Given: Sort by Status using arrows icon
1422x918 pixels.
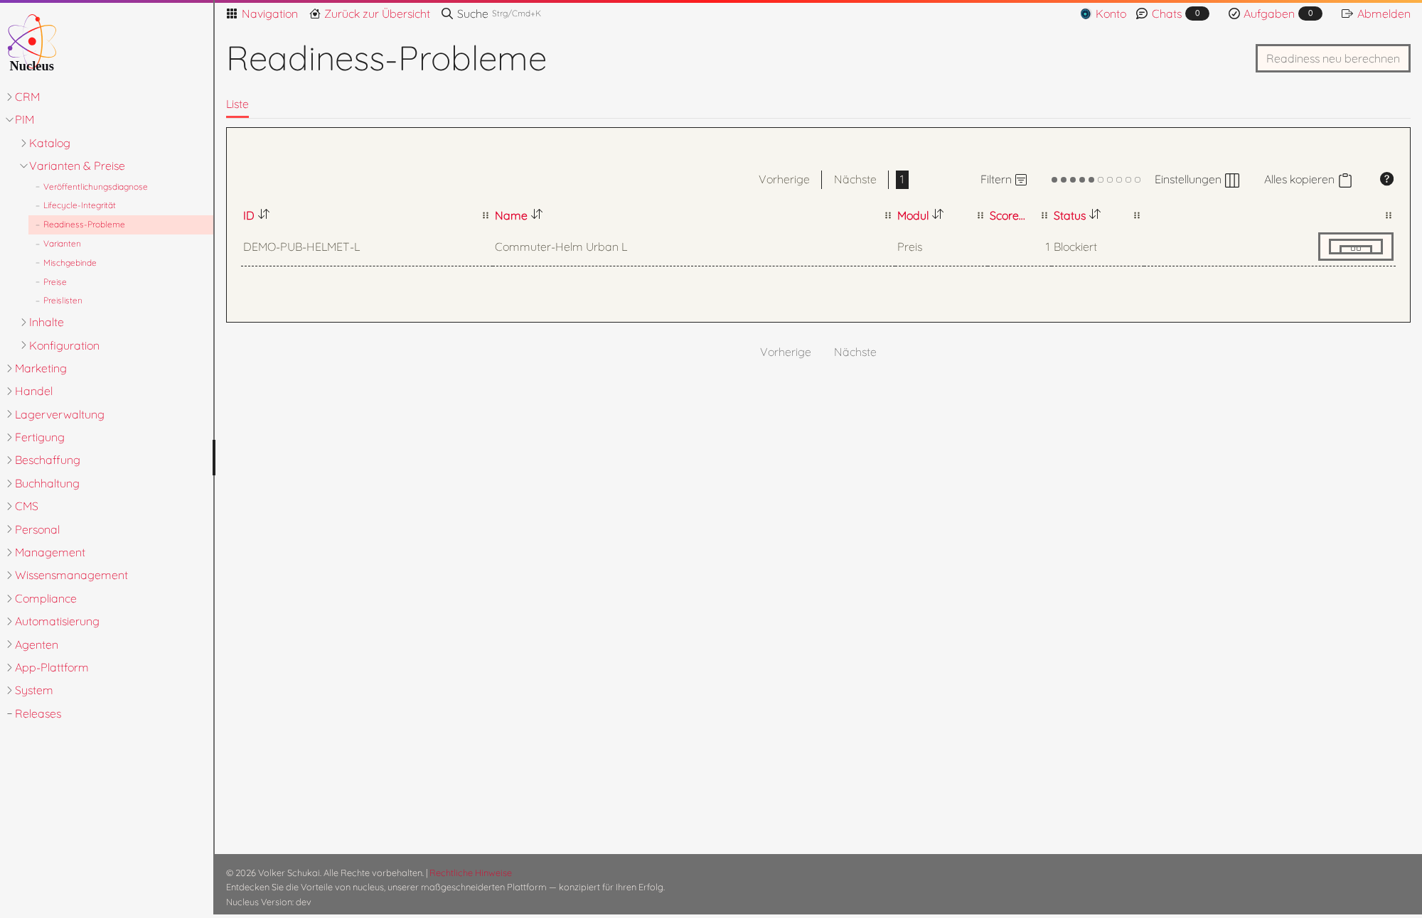Looking at the screenshot, I should [1095, 214].
